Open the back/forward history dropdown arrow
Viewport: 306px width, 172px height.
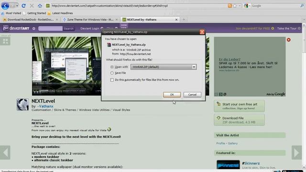pyautogui.click(x=17, y=6)
